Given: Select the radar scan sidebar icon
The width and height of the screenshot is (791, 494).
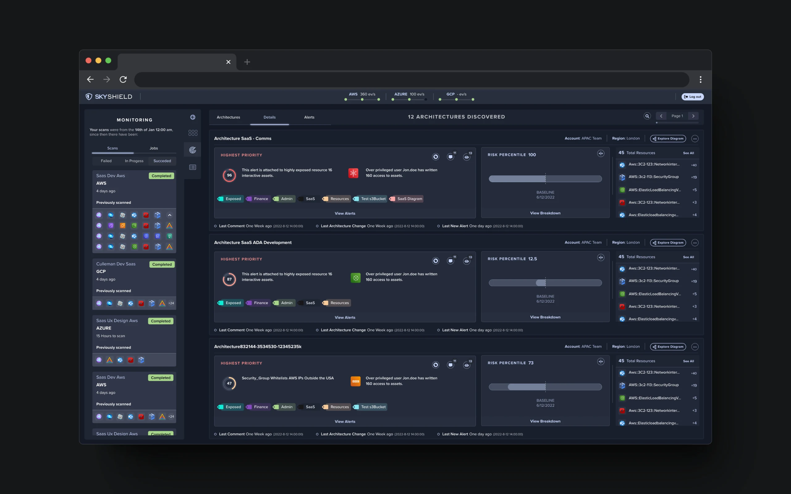Looking at the screenshot, I should tap(193, 150).
